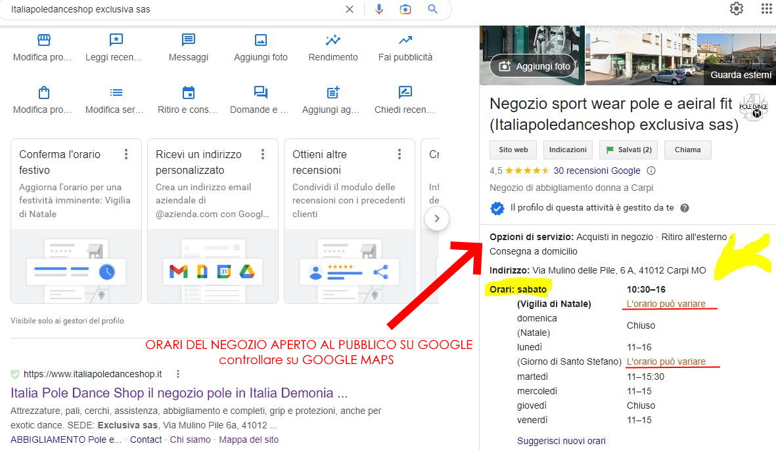The image size is (776, 450).
Task: Open options menu on Ricevi un indirizzo card
Action: [263, 154]
